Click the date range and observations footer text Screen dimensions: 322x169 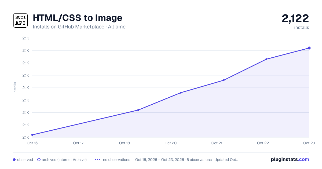point(187,160)
